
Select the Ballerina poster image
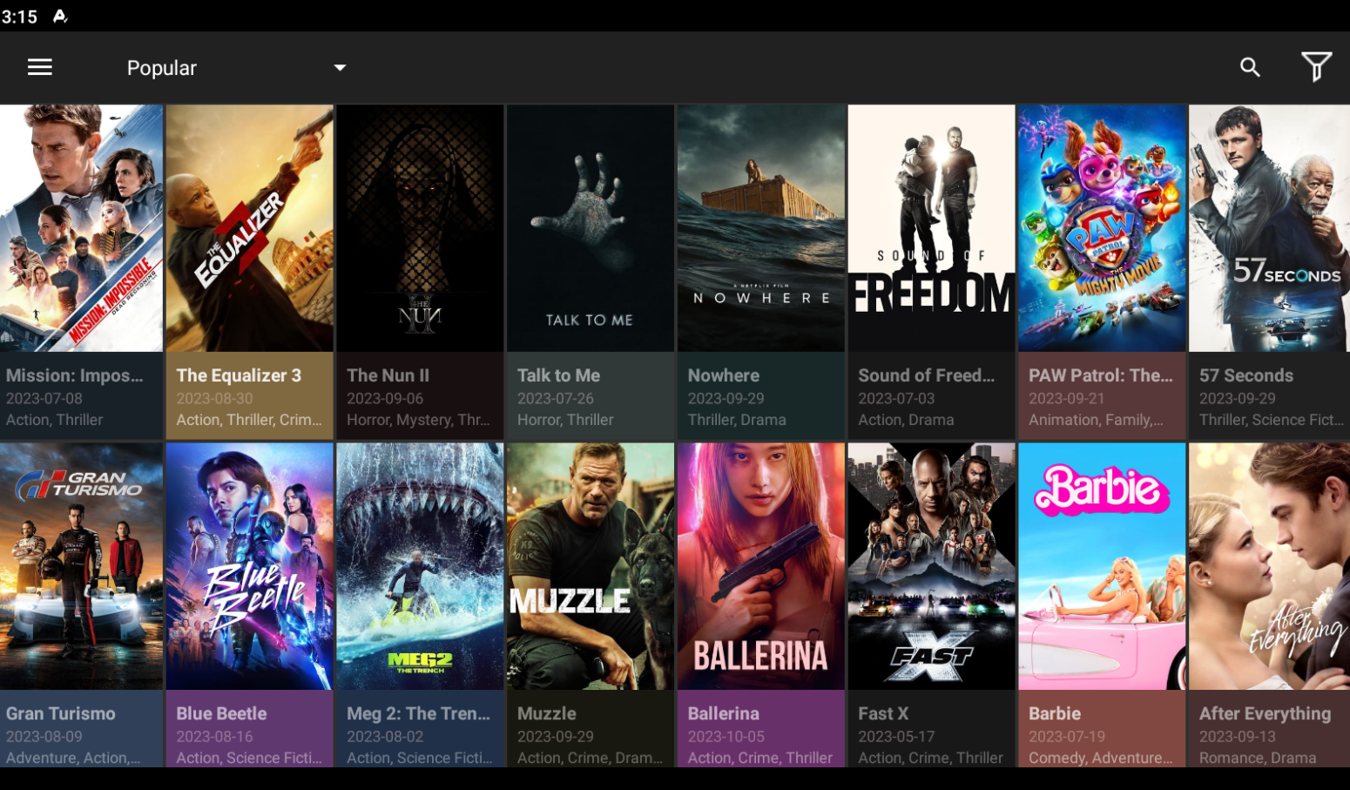coord(761,566)
